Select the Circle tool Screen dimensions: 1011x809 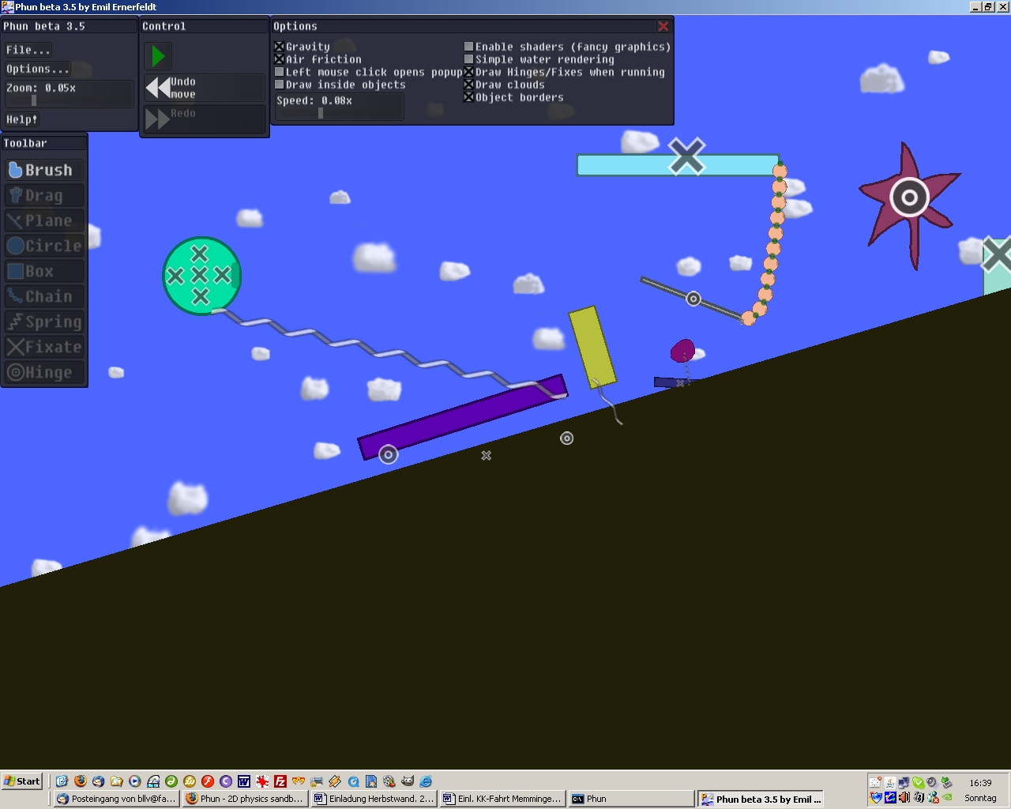point(44,246)
